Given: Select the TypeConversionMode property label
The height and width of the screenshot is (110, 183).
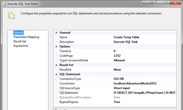Looking at the screenshot, I should click(x=74, y=60).
